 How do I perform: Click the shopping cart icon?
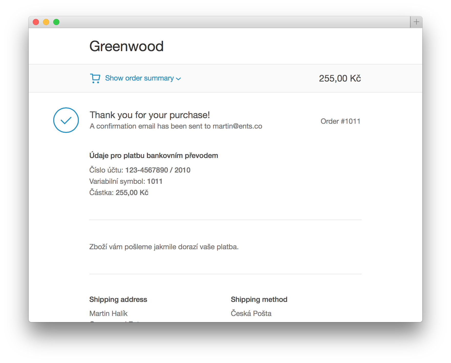(x=95, y=78)
